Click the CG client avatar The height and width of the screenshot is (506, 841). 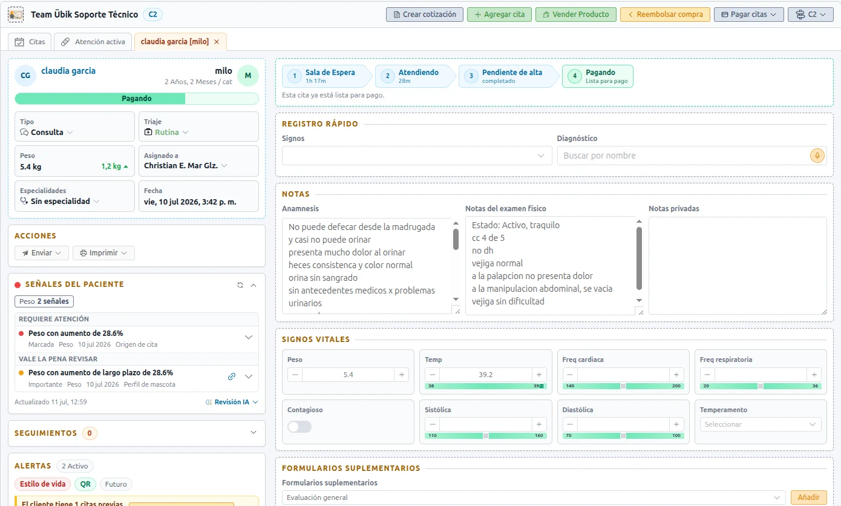point(25,76)
